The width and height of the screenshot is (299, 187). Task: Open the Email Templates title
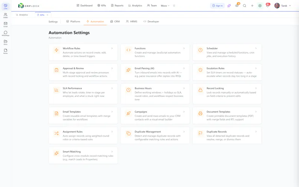(72, 112)
